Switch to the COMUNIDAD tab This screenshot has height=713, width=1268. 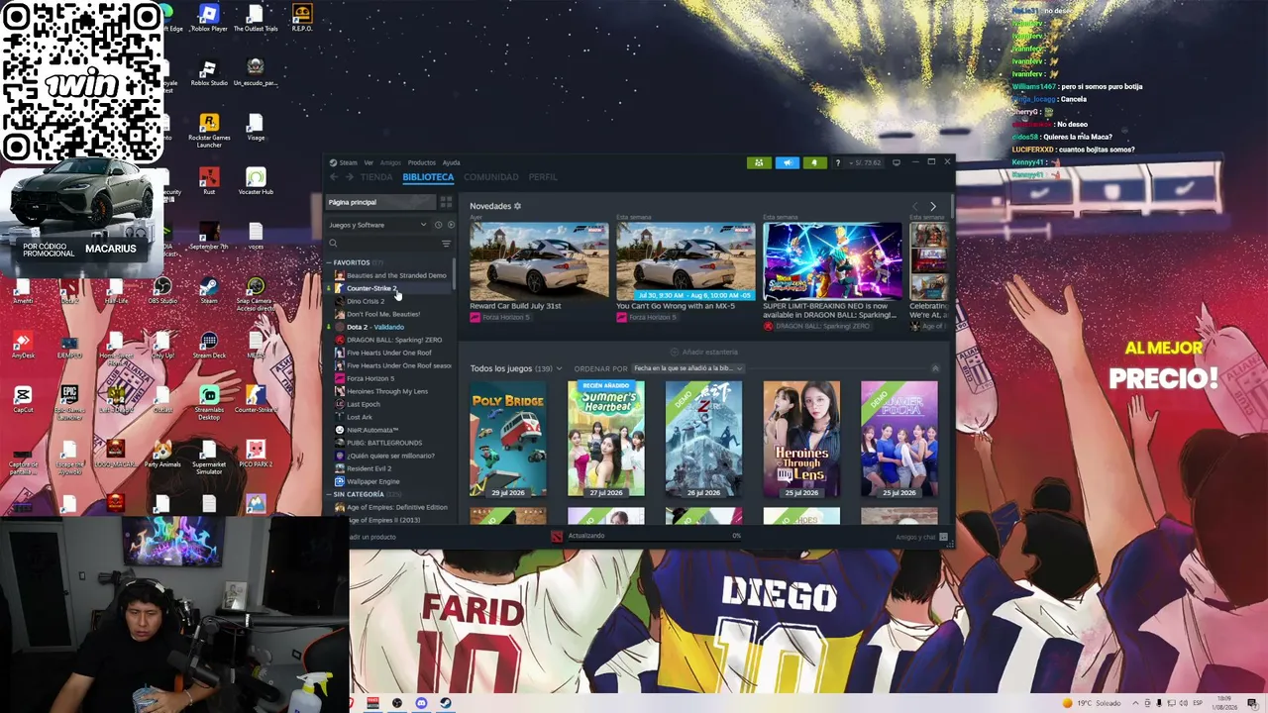click(x=491, y=177)
